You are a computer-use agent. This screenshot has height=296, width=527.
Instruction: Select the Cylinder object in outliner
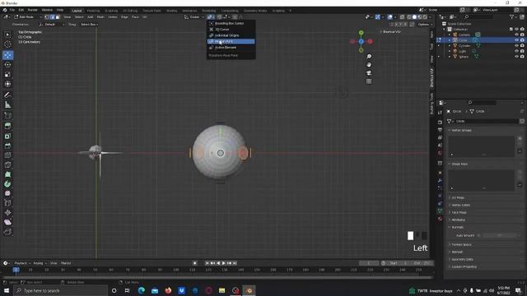464,46
